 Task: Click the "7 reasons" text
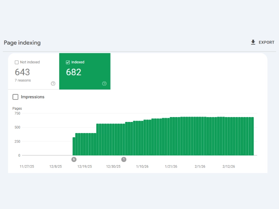click(23, 80)
